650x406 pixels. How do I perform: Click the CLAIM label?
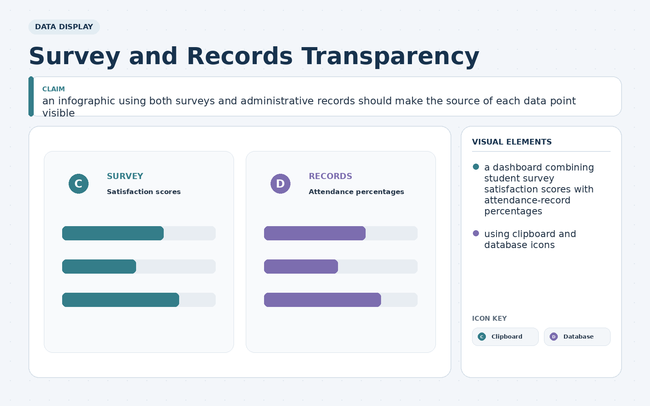(54, 89)
